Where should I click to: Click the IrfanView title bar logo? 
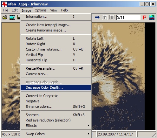(4, 4)
